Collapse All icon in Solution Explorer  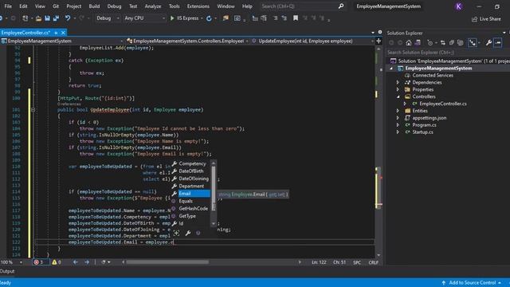pyautogui.click(x=452, y=42)
